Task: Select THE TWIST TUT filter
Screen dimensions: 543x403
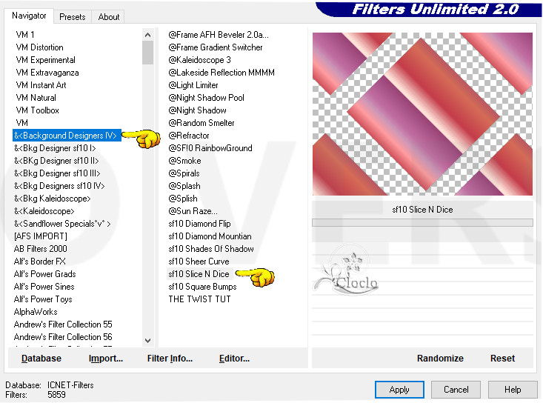Action: pyautogui.click(x=199, y=299)
